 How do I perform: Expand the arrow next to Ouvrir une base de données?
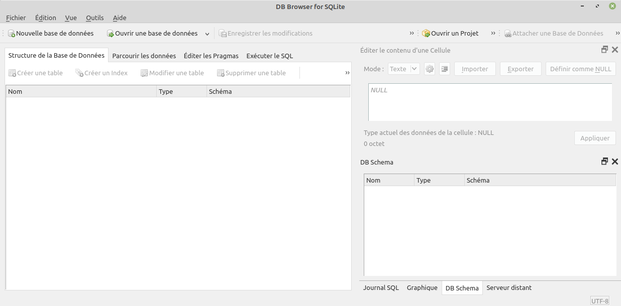click(x=207, y=34)
